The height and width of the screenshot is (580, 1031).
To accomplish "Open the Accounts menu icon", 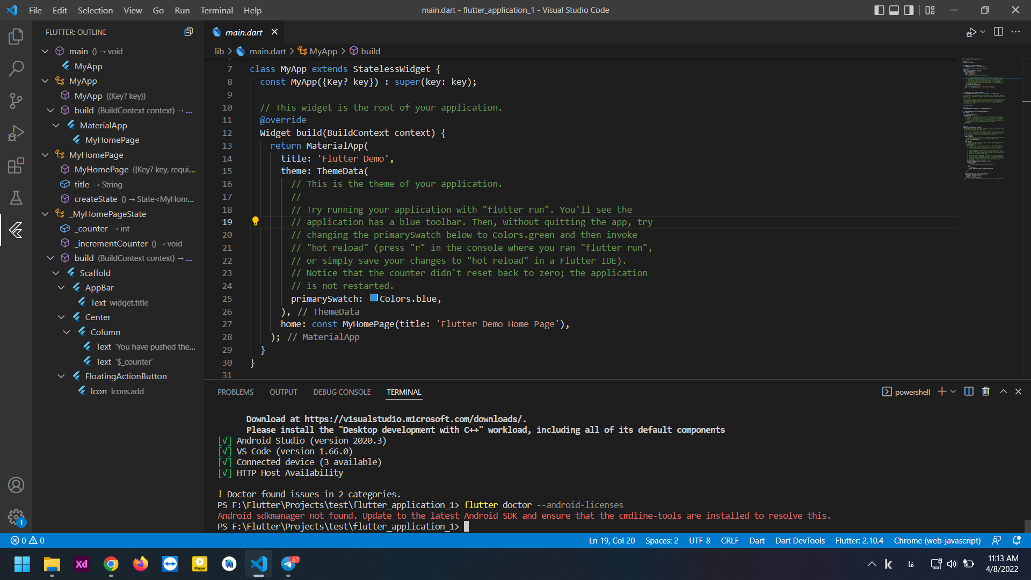I will (x=16, y=485).
